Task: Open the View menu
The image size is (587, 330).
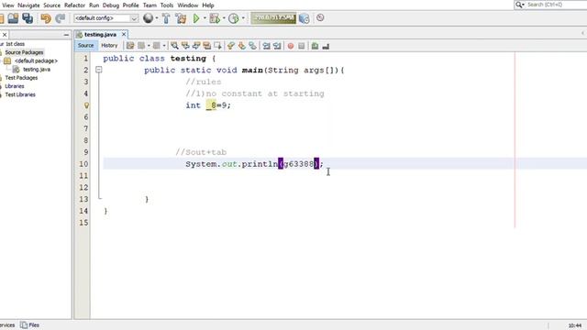Action: (8, 5)
